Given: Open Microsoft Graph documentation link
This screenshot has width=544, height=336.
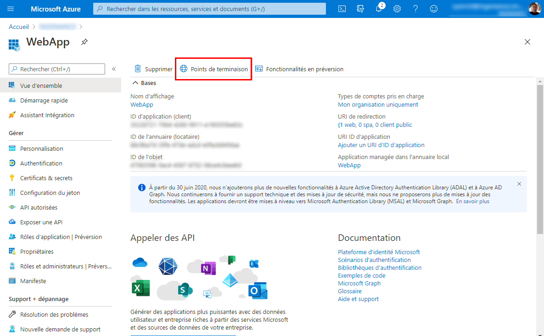Looking at the screenshot, I should pyautogui.click(x=359, y=283).
